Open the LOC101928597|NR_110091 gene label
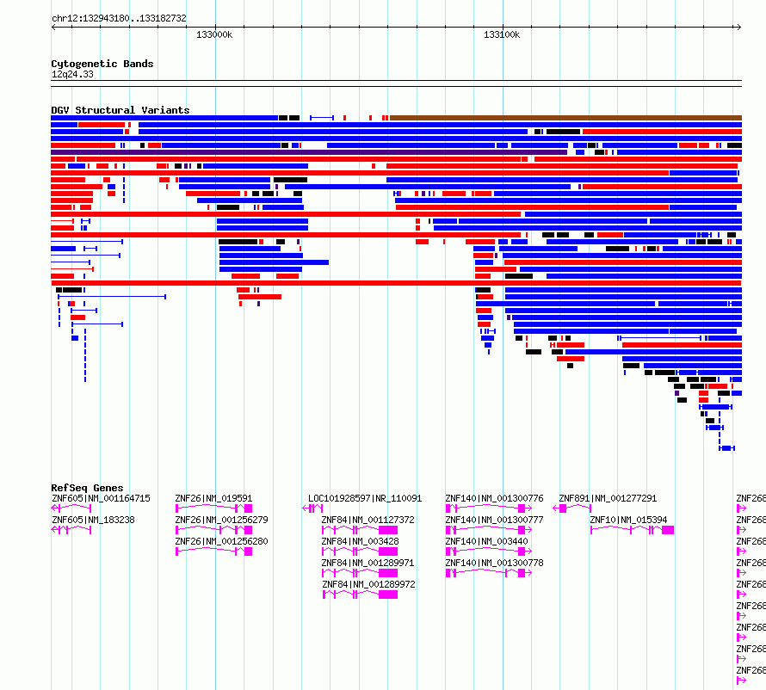 [364, 498]
